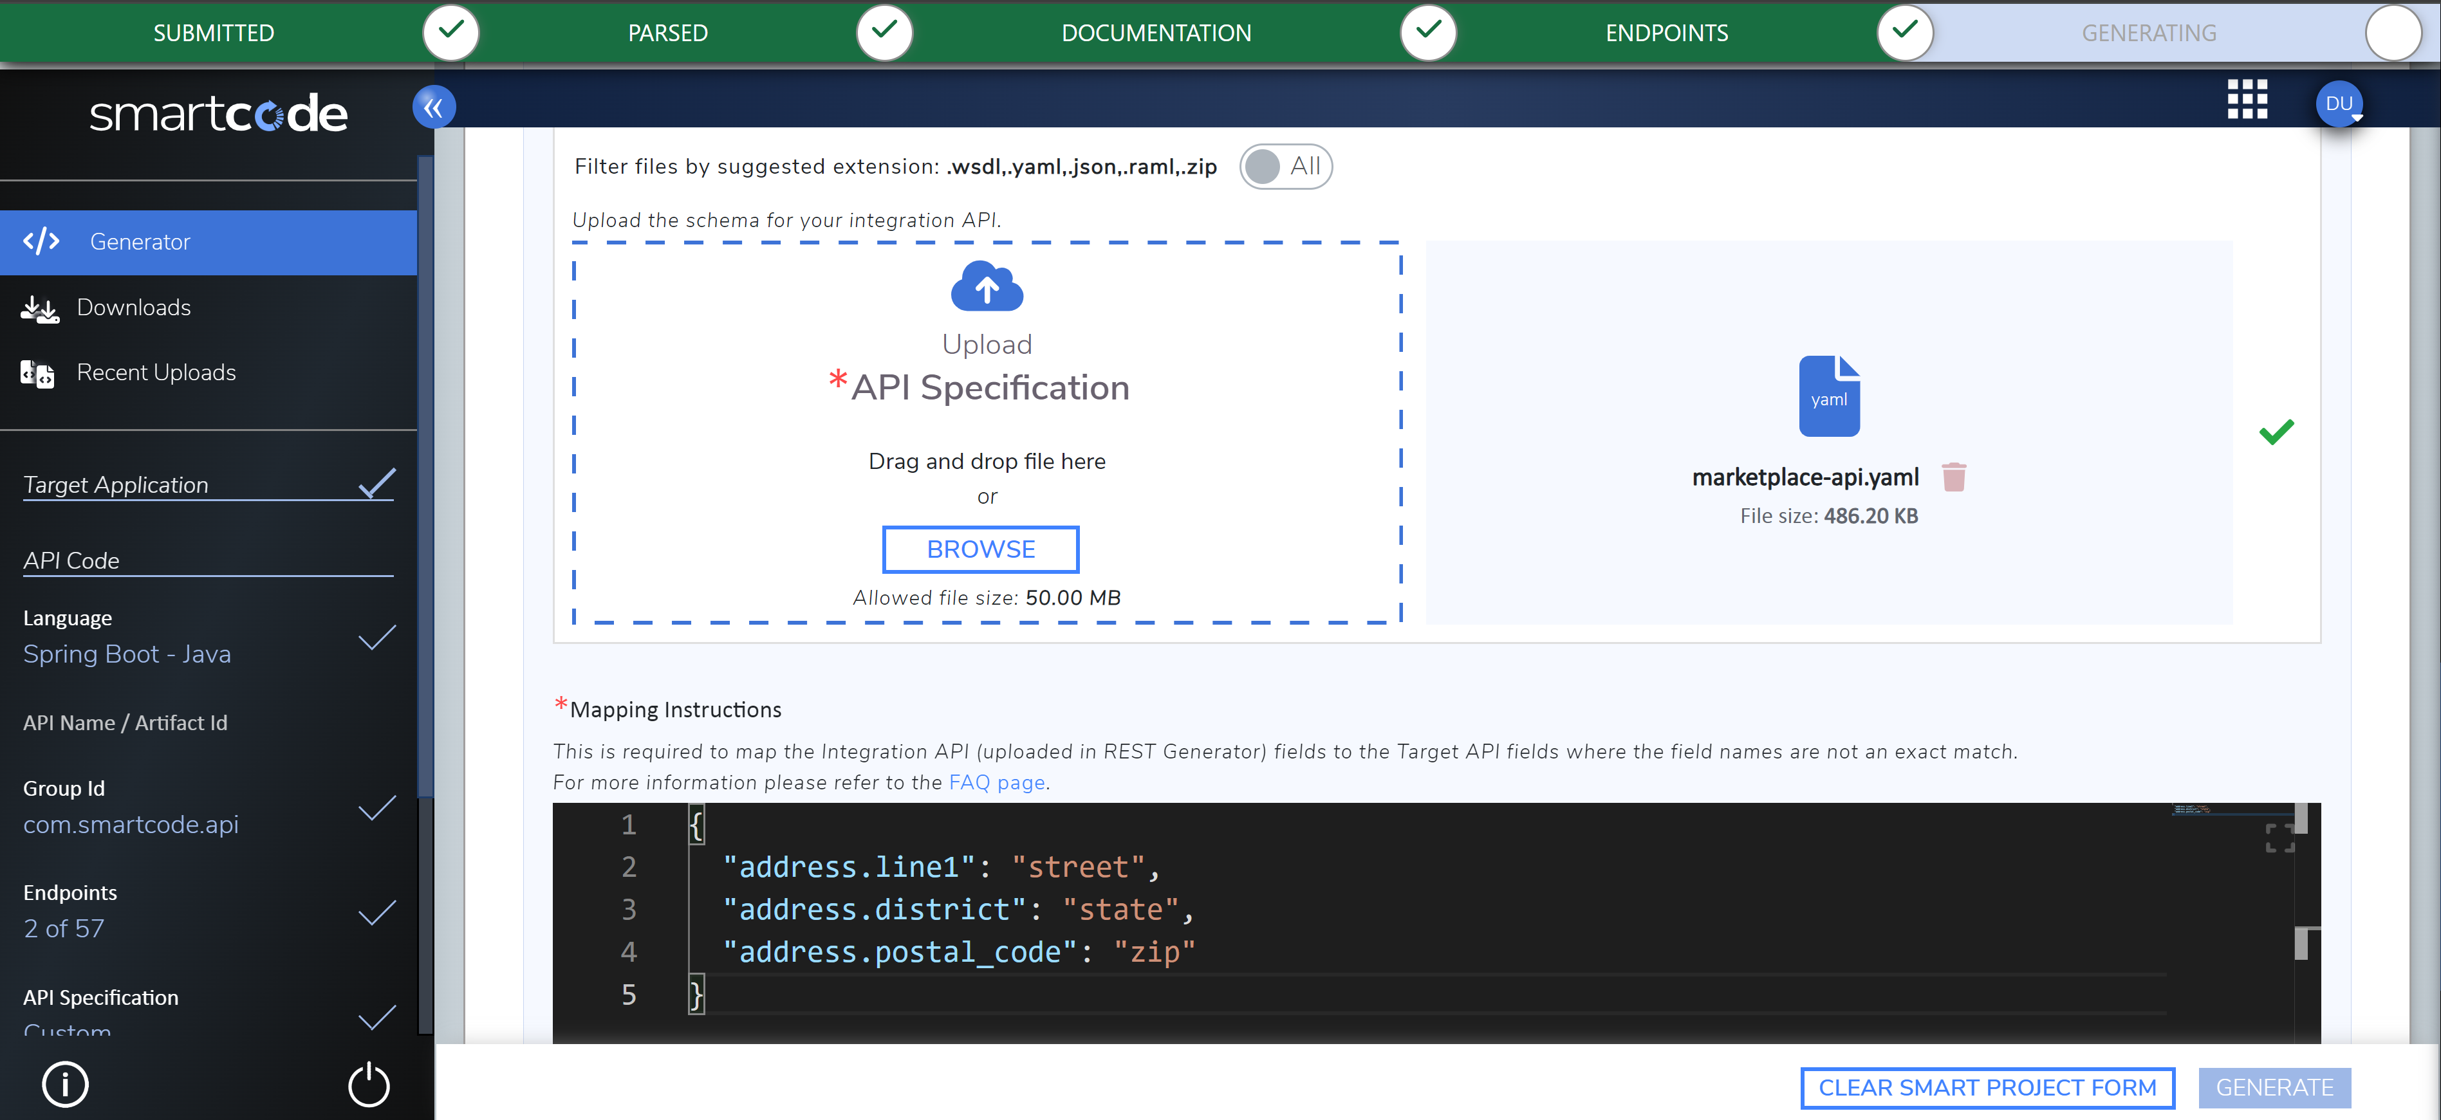This screenshot has width=2441, height=1120.
Task: Open the DU user avatar menu
Action: 2339,104
